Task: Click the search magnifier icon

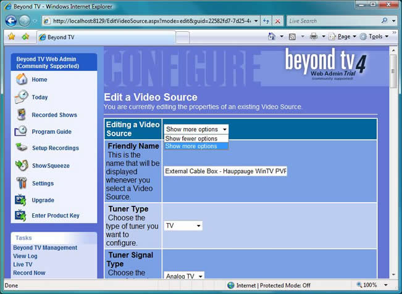Action: (x=384, y=20)
